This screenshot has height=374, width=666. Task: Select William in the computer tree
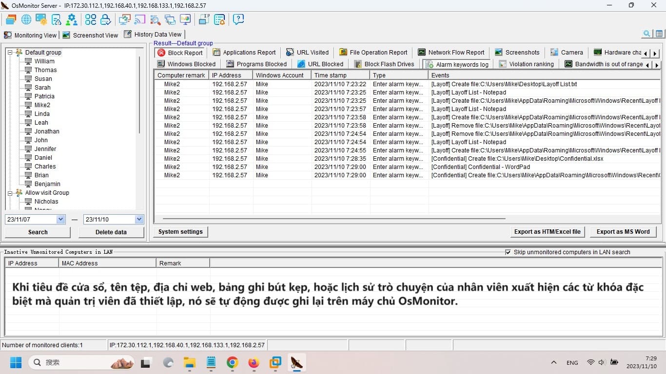tap(44, 61)
